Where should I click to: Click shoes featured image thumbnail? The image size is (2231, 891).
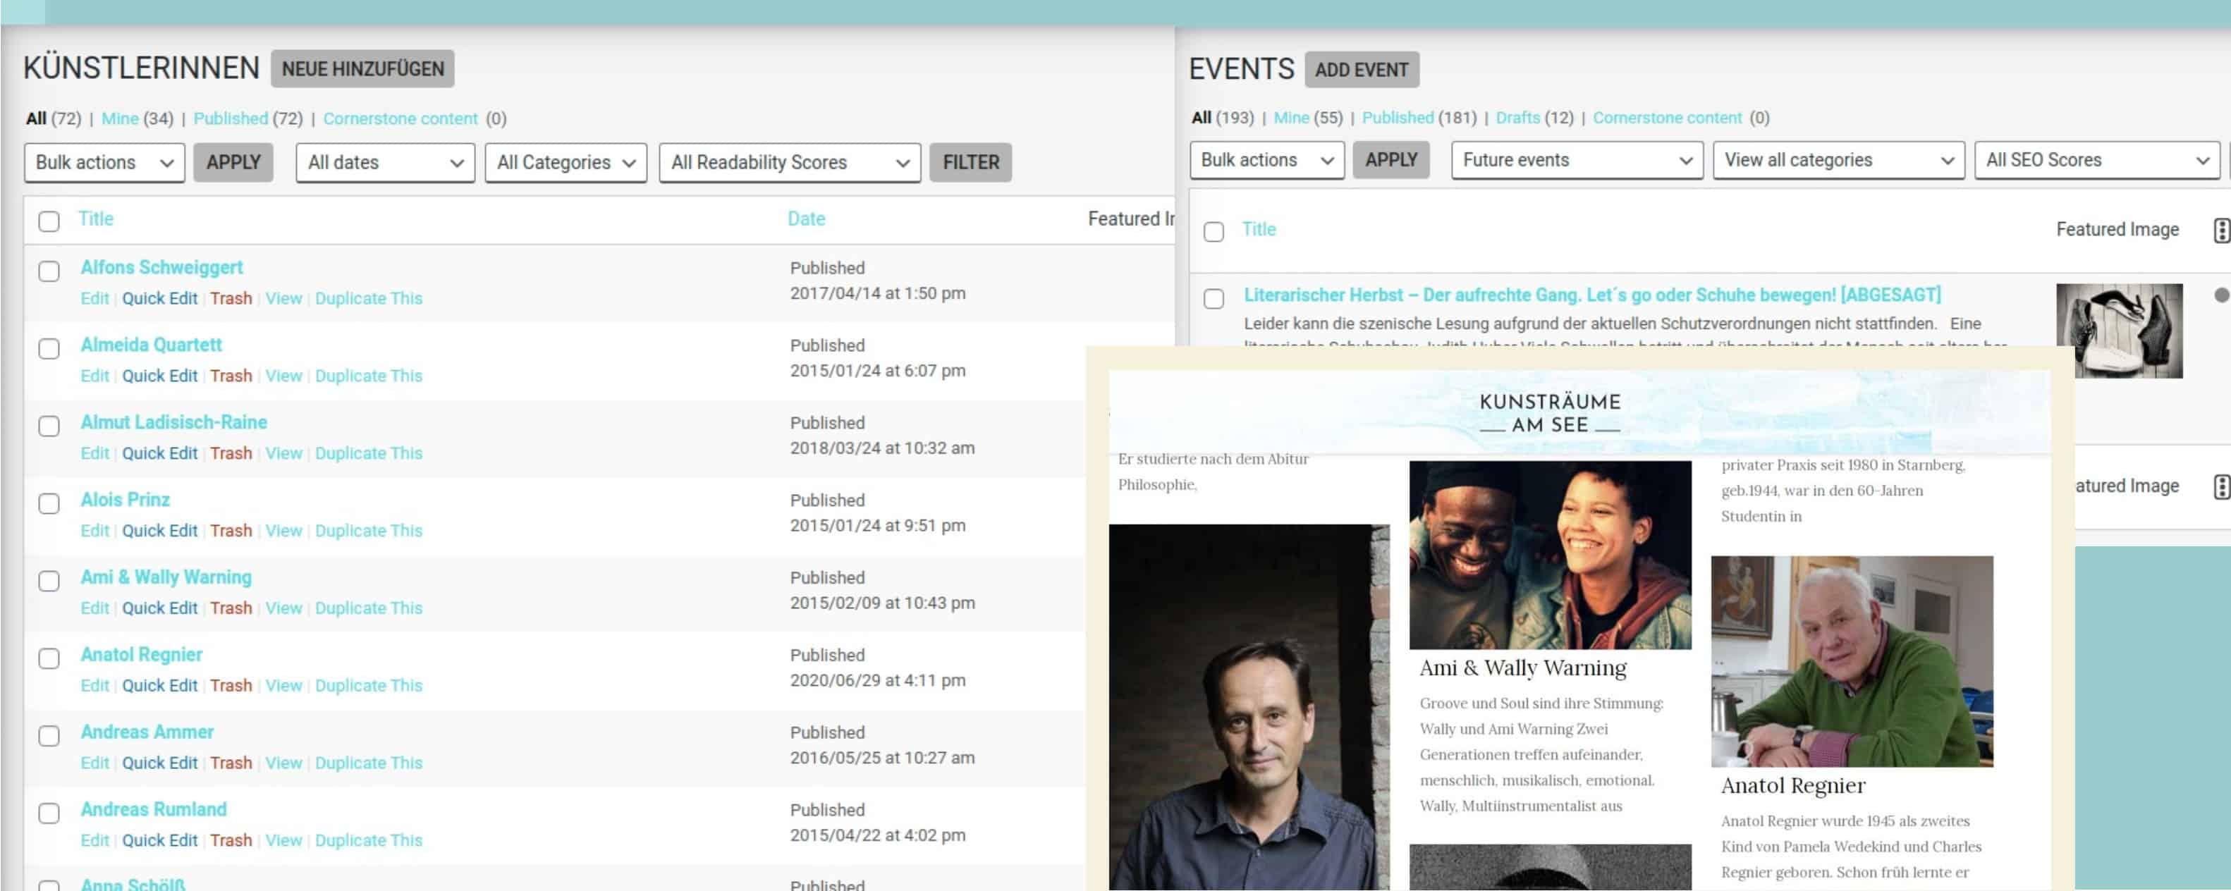(x=2118, y=330)
